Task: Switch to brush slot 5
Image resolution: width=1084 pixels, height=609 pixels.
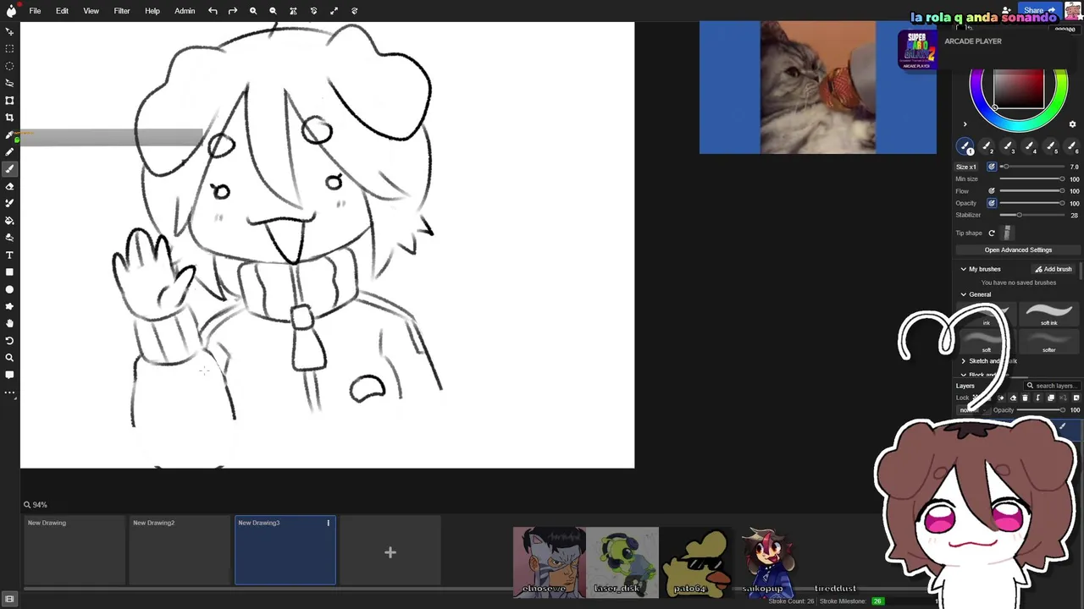Action: (1051, 147)
